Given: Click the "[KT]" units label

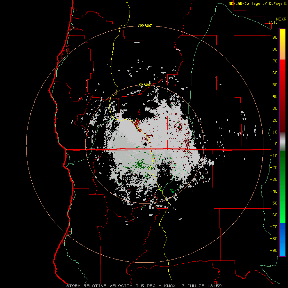Looking at the screenshot, I should pyautogui.click(x=273, y=22).
